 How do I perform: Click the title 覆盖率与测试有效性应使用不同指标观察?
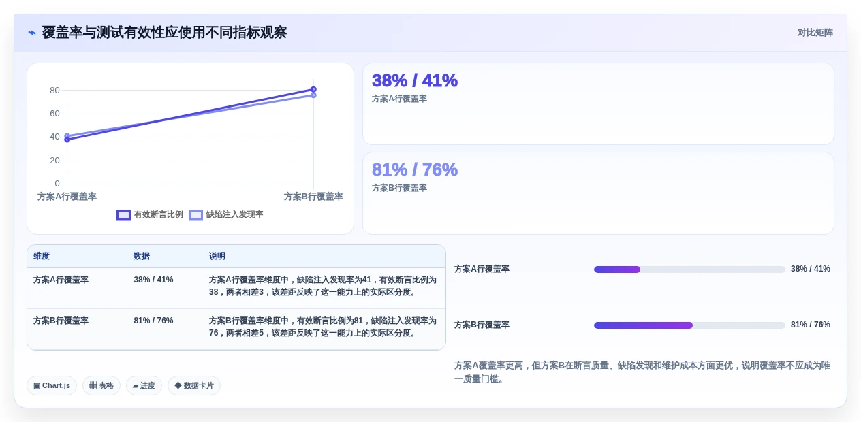tap(164, 33)
